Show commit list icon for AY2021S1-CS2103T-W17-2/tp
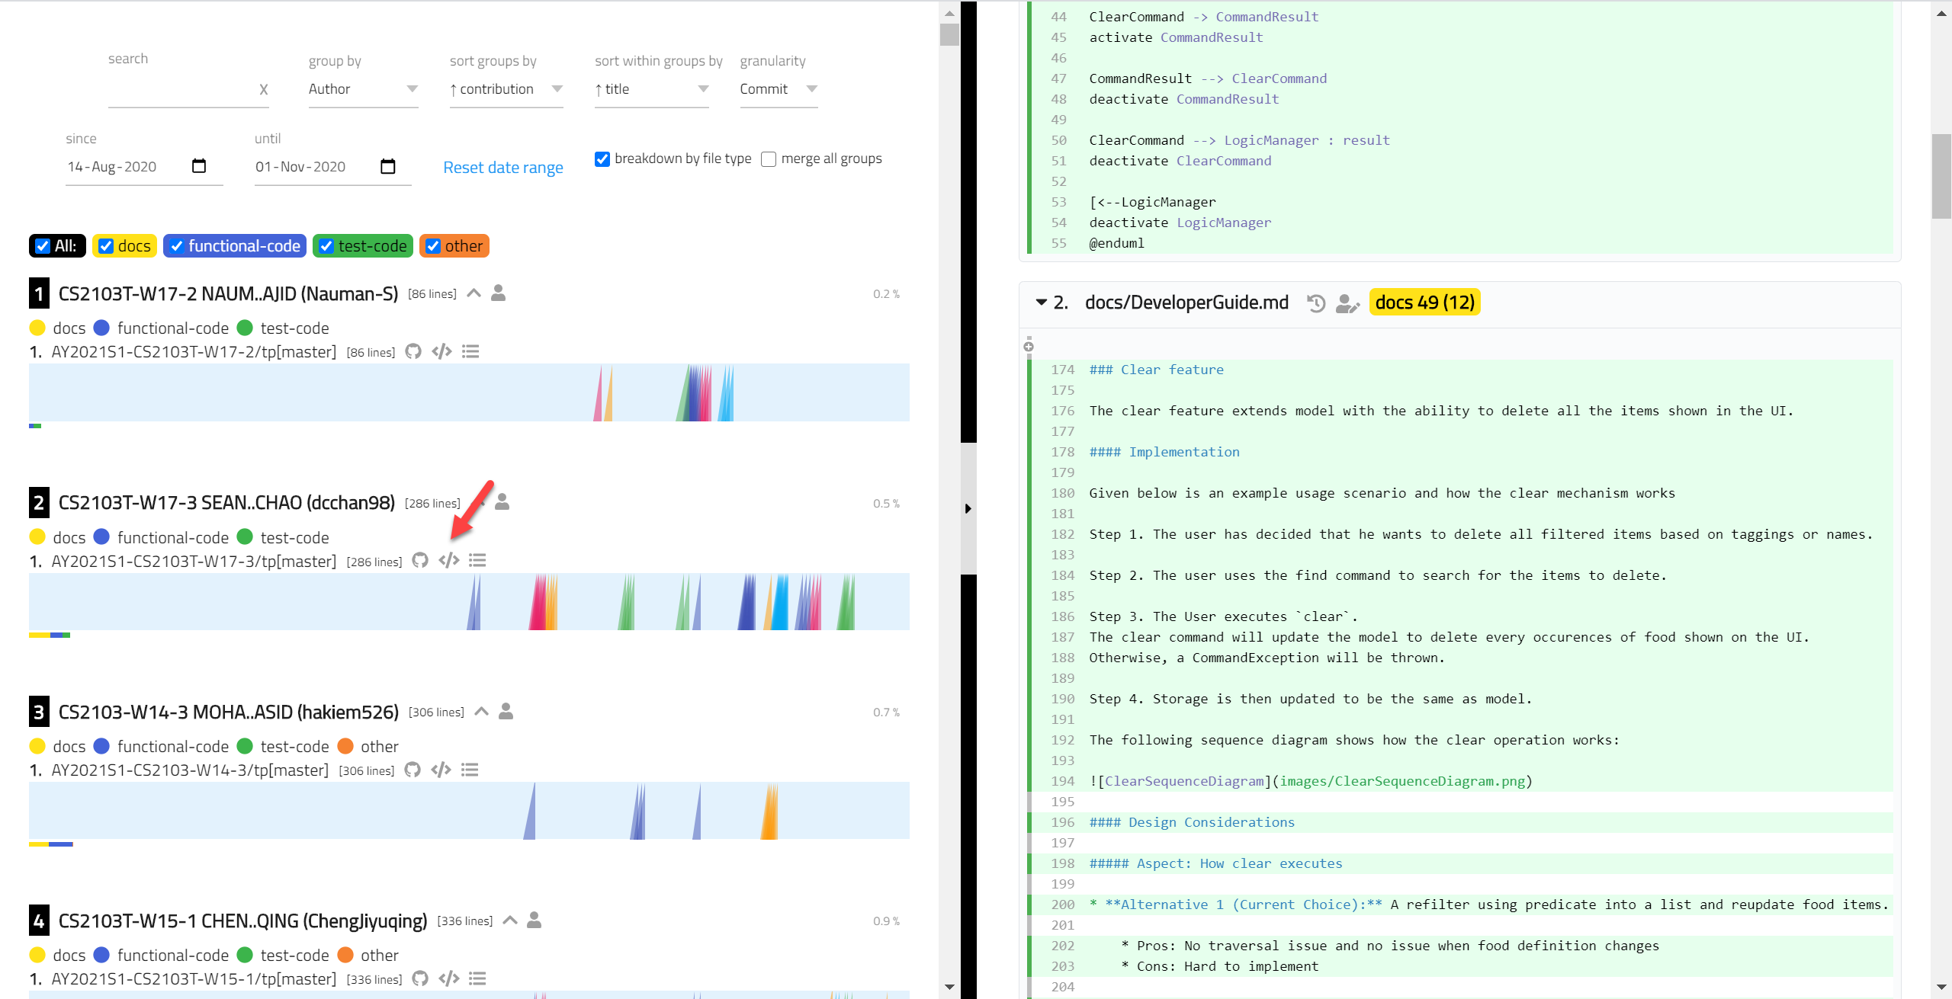 point(470,351)
